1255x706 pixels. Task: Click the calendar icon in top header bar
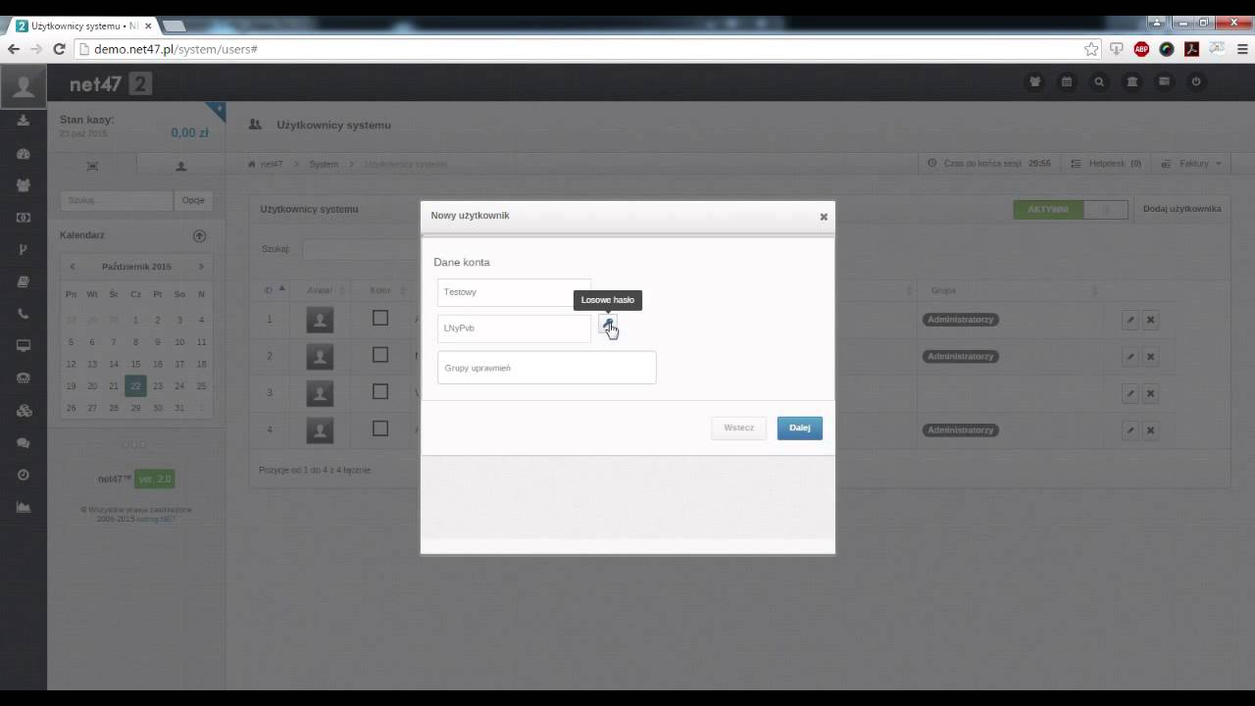pos(1067,82)
